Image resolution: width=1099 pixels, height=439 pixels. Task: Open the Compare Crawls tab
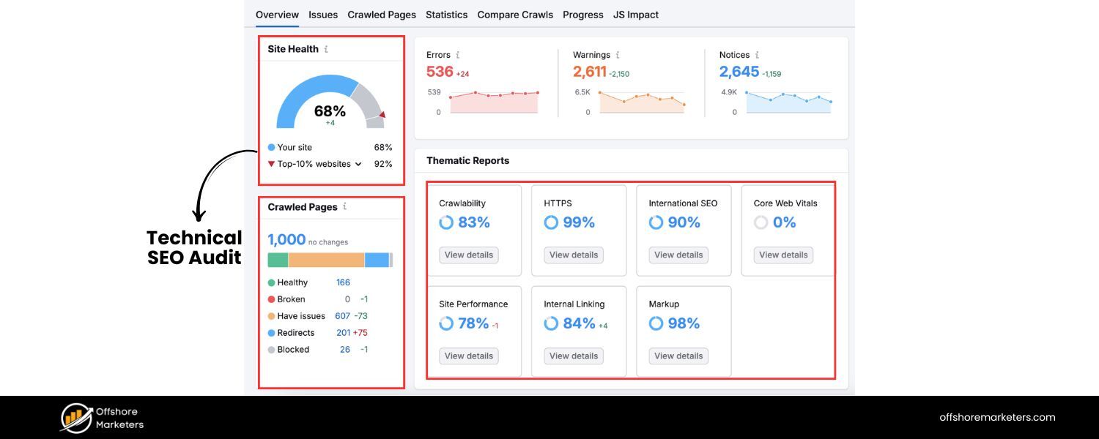pos(514,14)
